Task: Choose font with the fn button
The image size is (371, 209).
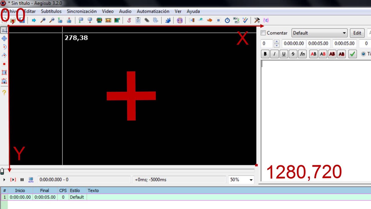Action: (x=302, y=54)
